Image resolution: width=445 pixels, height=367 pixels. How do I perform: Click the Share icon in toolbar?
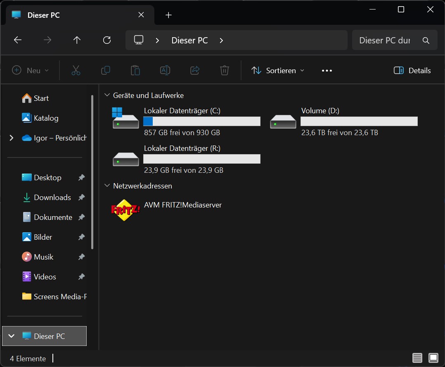coord(195,71)
